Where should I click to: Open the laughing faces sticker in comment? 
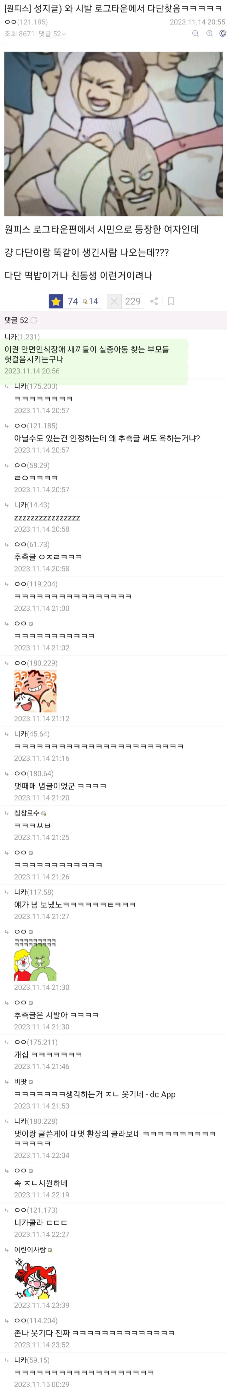[35, 691]
